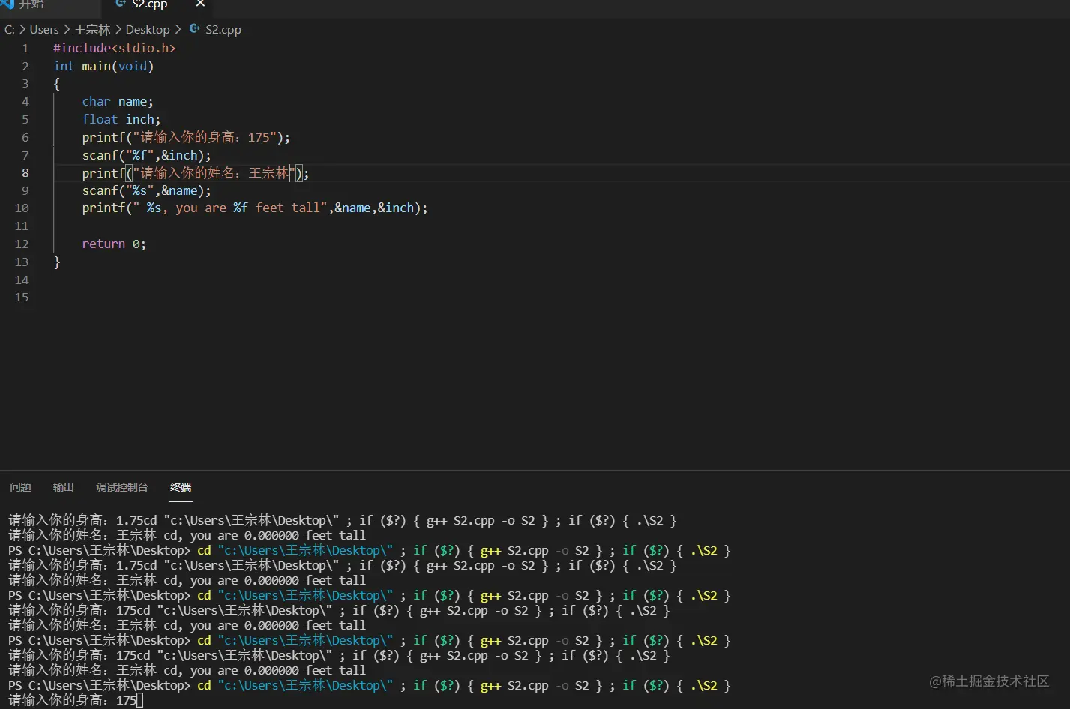Click the #include<stdio.h> line

(x=115, y=48)
